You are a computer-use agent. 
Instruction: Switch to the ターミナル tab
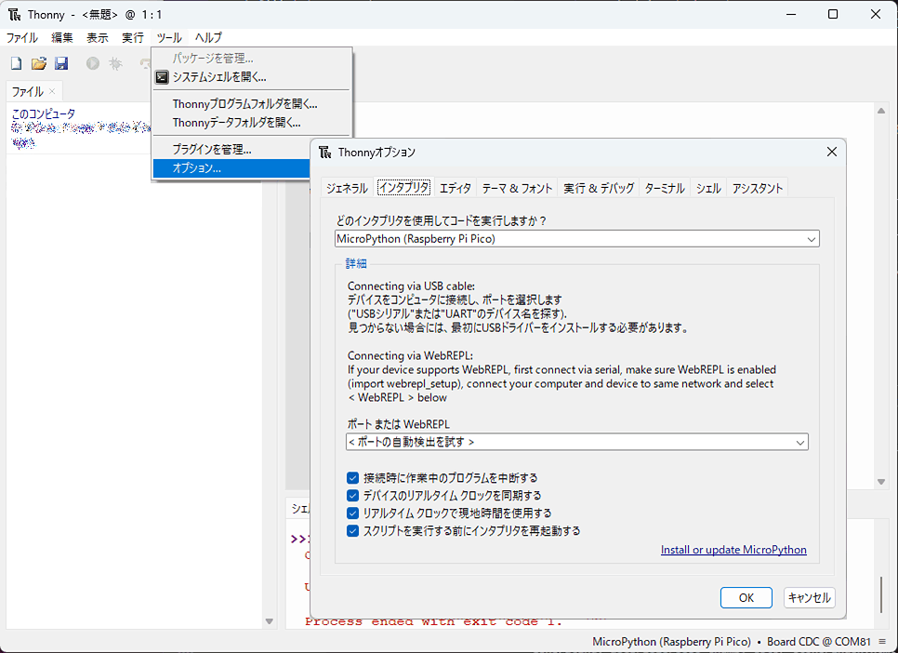point(665,188)
